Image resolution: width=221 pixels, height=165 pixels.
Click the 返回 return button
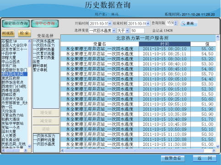point(205,159)
